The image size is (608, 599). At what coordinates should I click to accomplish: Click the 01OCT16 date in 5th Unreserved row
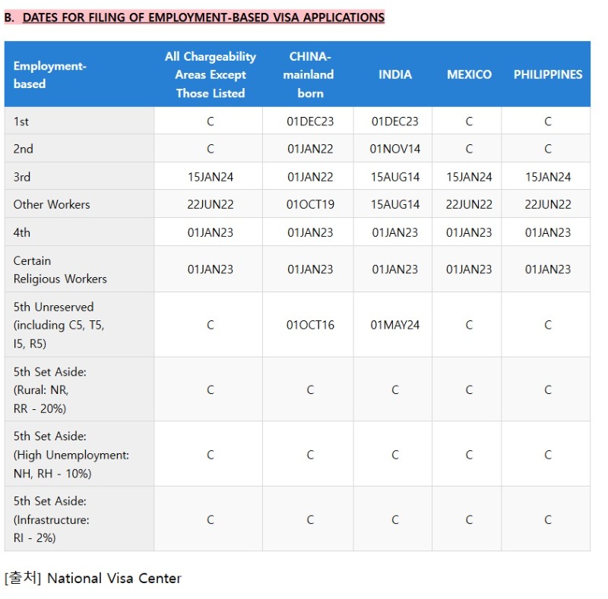(x=310, y=325)
